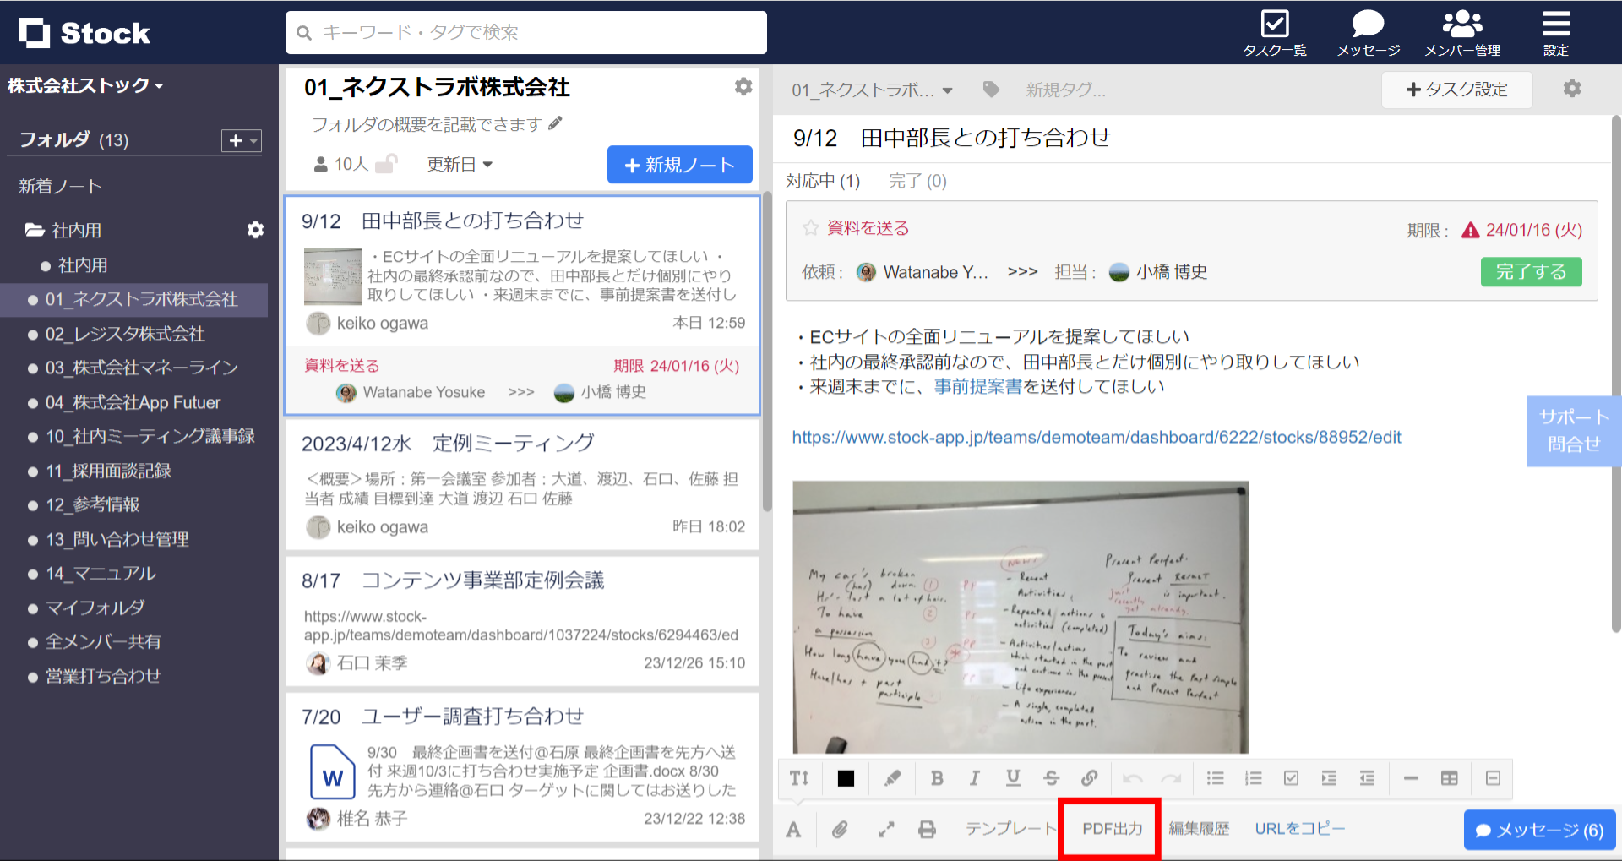Open the 更新日 sort order dropdown
The width and height of the screenshot is (1622, 861).
pos(459,164)
